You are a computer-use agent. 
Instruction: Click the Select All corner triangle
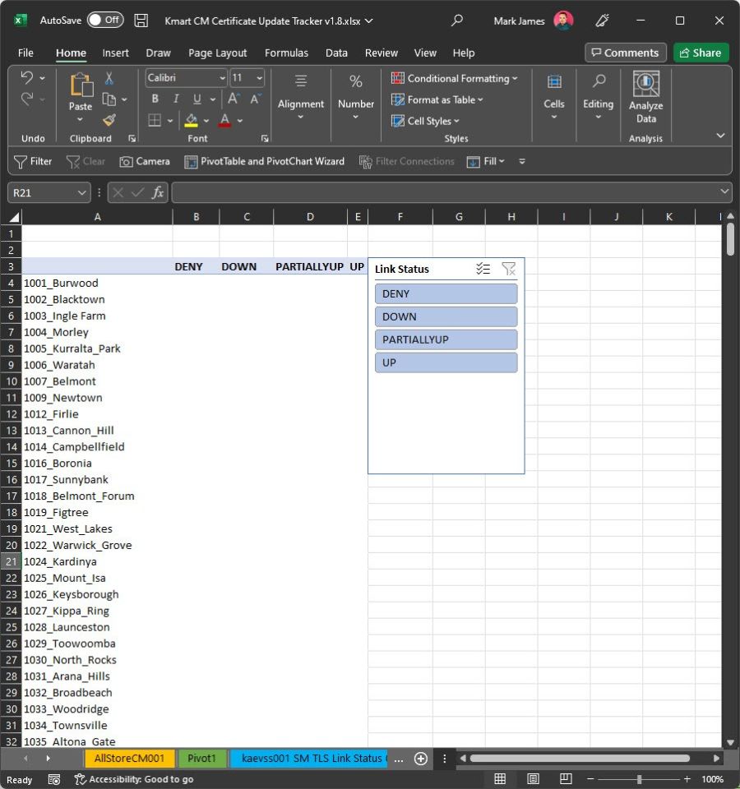click(x=14, y=217)
